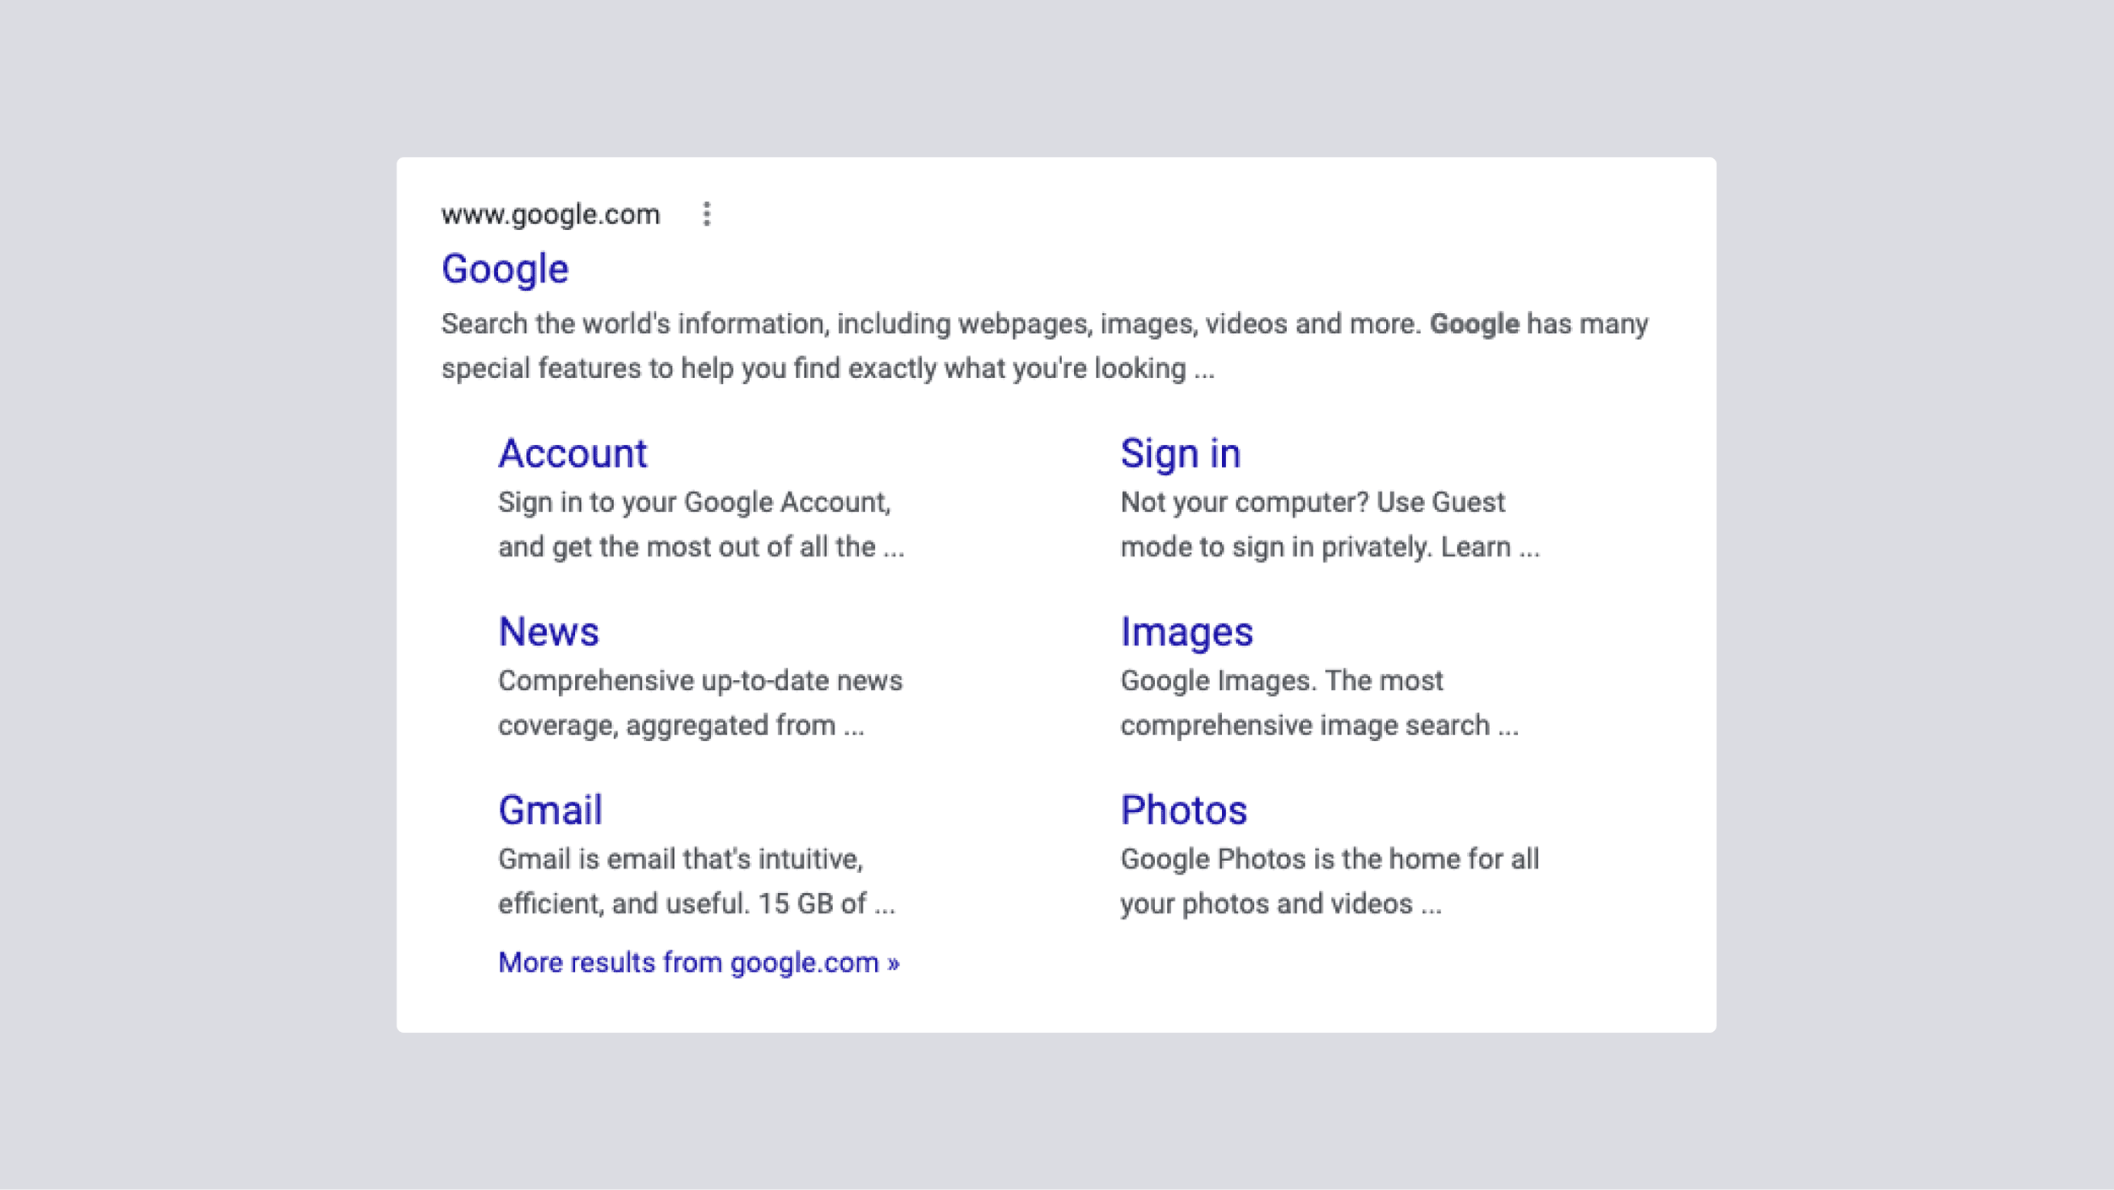This screenshot has width=2114, height=1190.
Task: Click the www.google.com URL text
Action: tap(550, 215)
